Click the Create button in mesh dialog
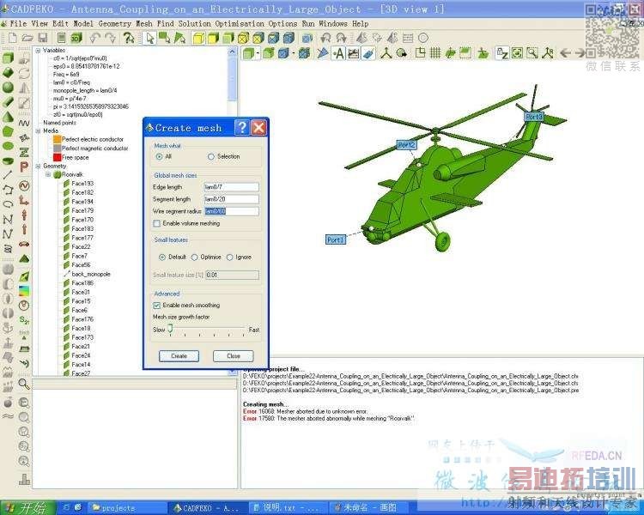The height and width of the screenshot is (515, 644). click(x=179, y=356)
